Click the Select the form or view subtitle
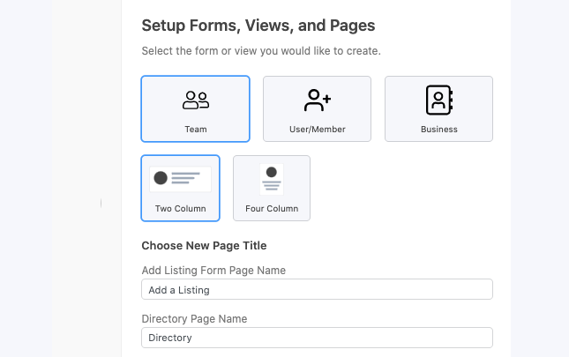This screenshot has width=569, height=357. tap(261, 51)
